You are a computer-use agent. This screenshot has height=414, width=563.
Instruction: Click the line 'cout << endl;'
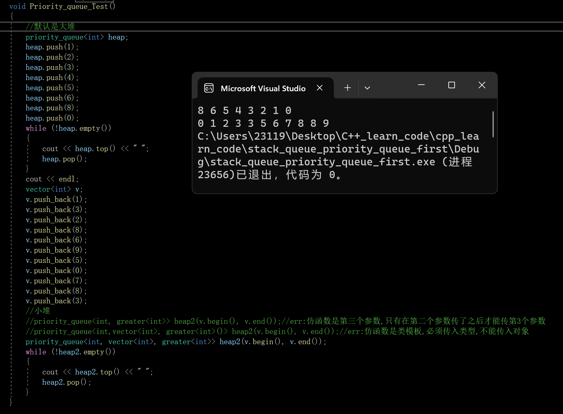52,179
